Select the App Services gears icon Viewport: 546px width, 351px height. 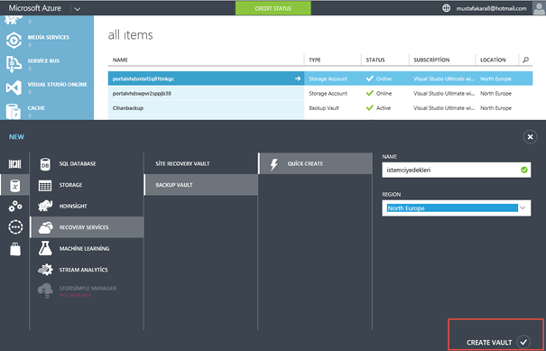[15, 207]
